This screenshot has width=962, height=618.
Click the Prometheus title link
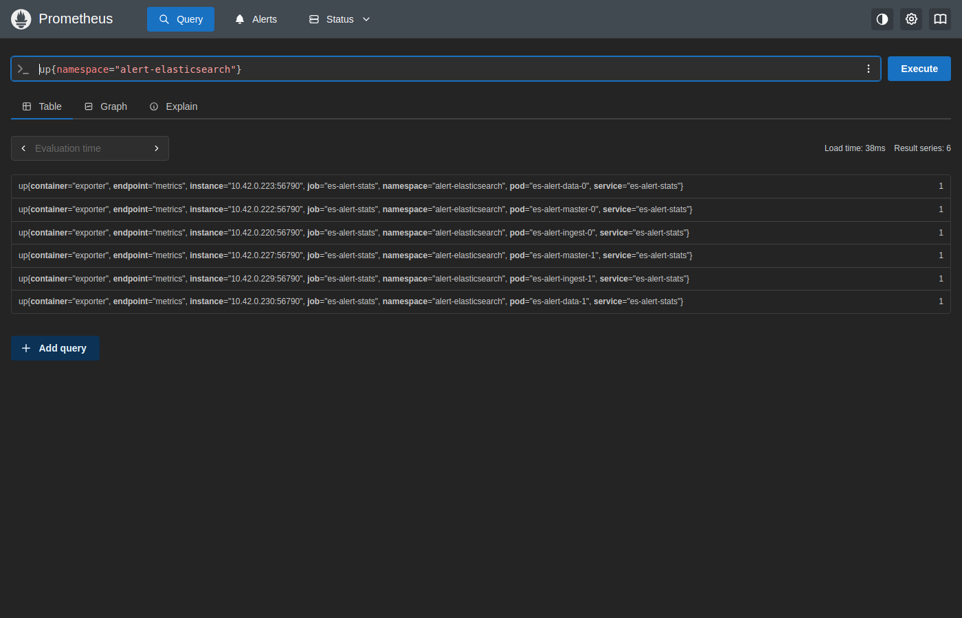click(76, 19)
